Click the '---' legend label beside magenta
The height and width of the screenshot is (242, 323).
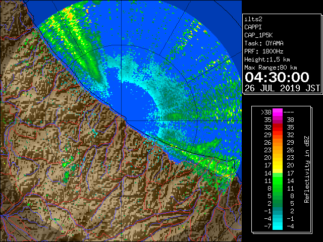click(x=289, y=112)
